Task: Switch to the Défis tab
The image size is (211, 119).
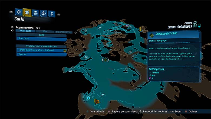Action: click(x=45, y=31)
